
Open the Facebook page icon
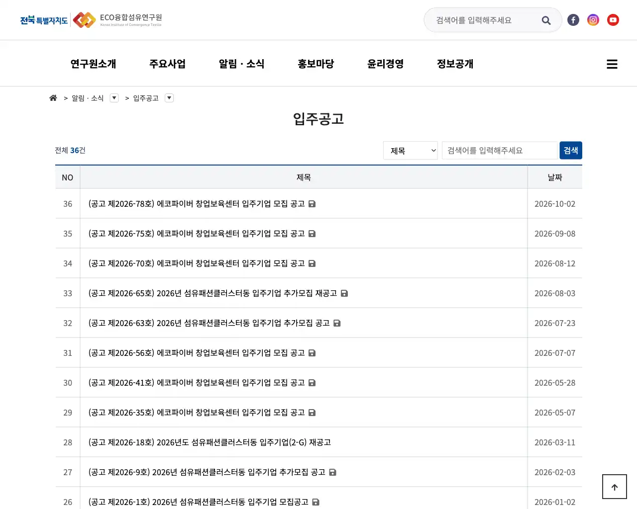coord(573,20)
